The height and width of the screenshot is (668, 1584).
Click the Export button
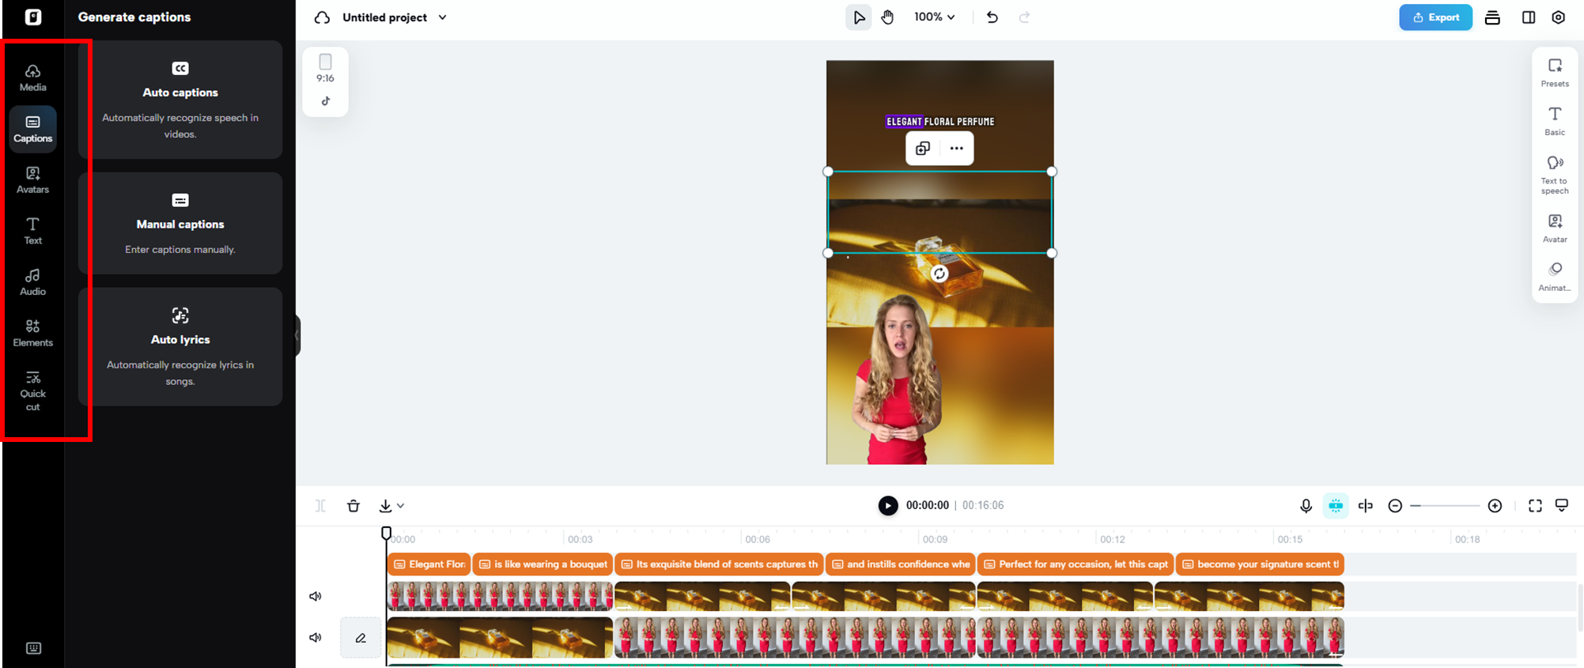coord(1435,17)
